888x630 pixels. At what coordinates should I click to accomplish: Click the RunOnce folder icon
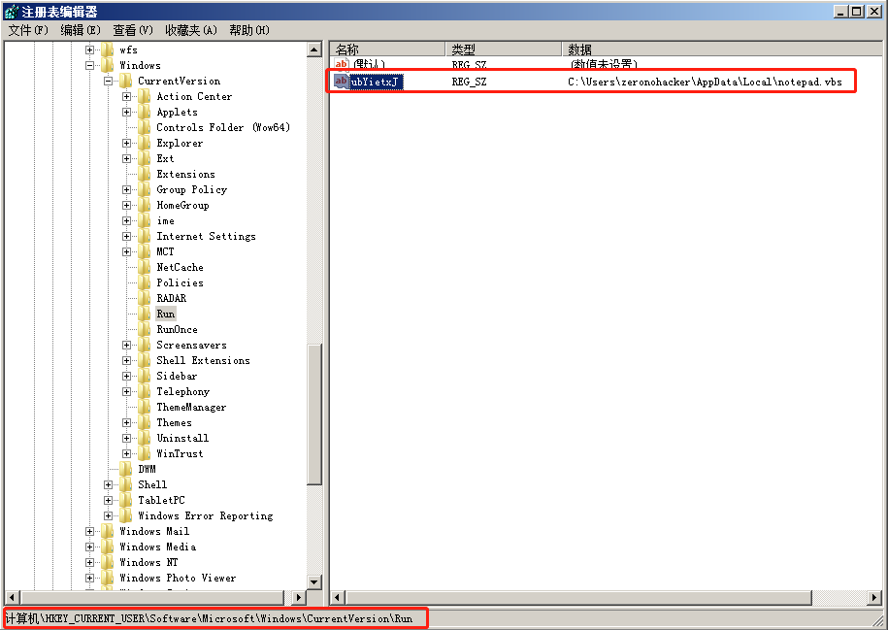click(145, 329)
